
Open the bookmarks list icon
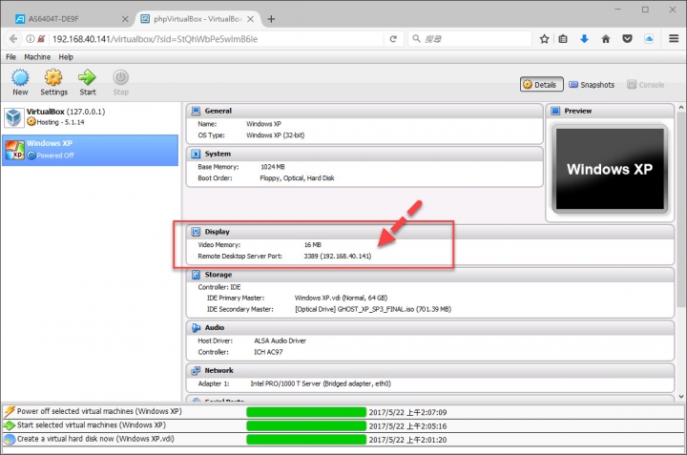pos(563,39)
